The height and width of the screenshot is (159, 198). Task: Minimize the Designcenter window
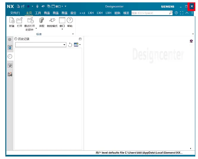click(181, 7)
